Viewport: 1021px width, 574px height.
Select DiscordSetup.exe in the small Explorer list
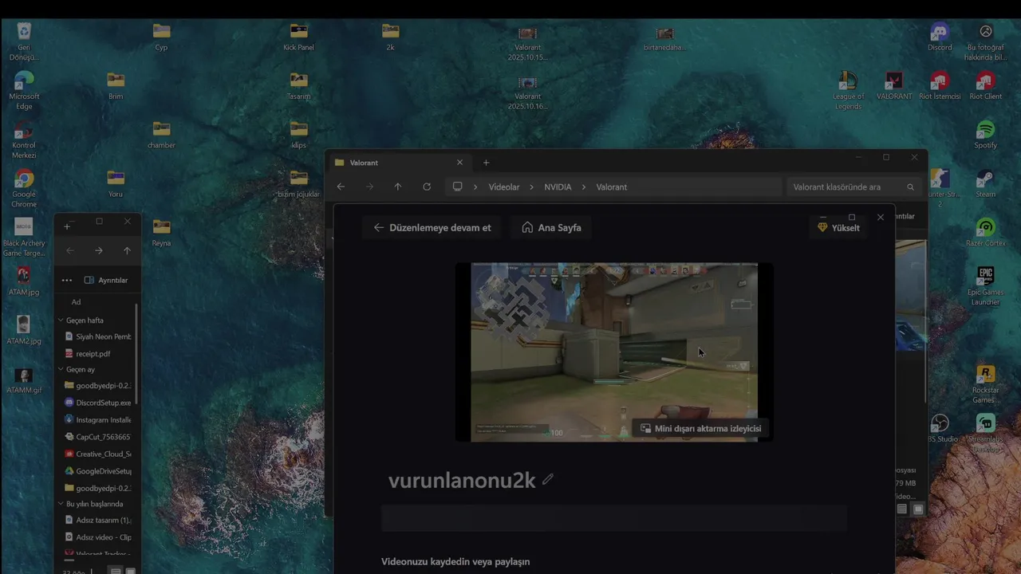(x=97, y=403)
